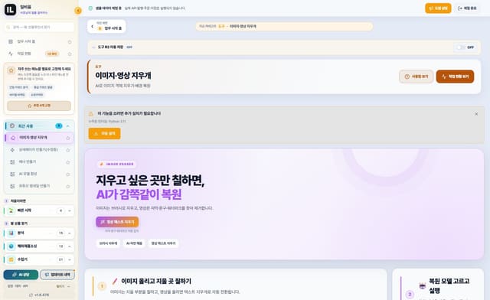Pin 작업 현황 with its star
The image size is (490, 300).
[x=70, y=54]
